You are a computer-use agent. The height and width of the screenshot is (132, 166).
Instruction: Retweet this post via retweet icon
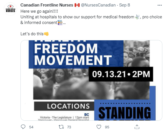pyautogui.click(x=61, y=127)
